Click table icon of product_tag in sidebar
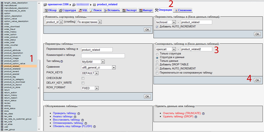 click(2, 77)
